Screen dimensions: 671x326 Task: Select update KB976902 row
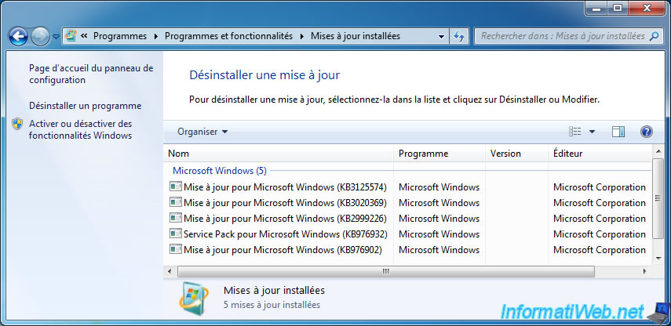(x=409, y=249)
